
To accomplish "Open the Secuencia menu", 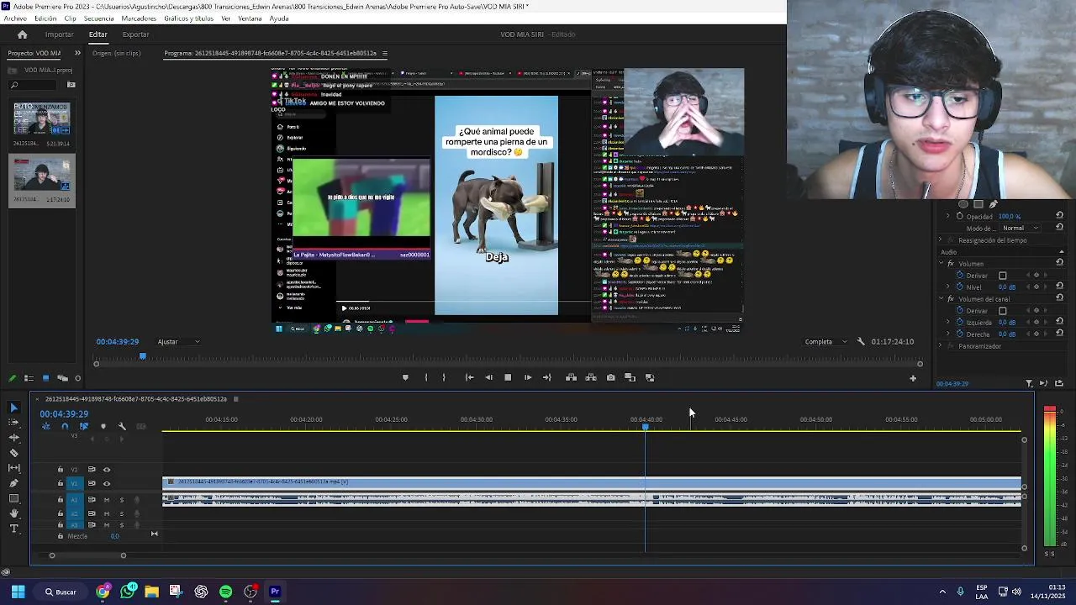I will [98, 18].
